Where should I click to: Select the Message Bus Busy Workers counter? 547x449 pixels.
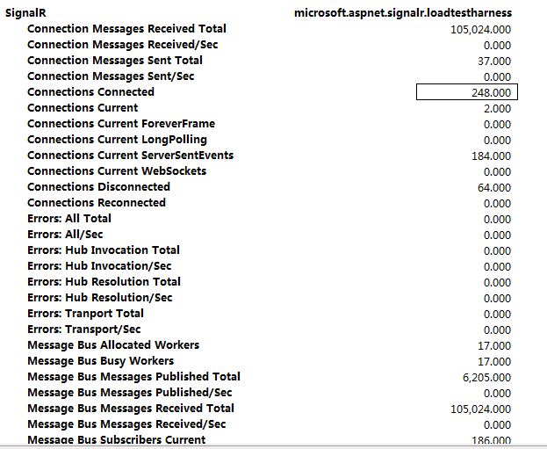click(x=100, y=361)
